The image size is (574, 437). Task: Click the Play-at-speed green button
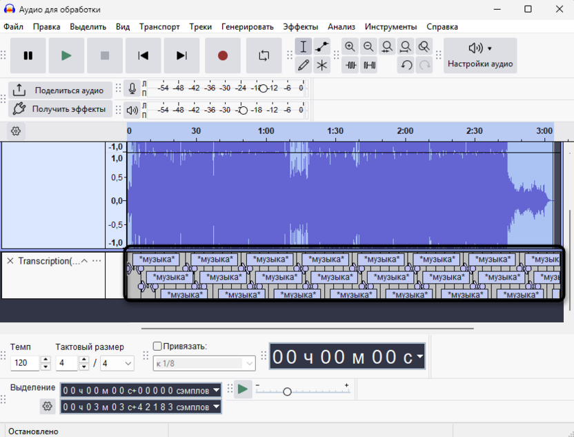pyautogui.click(x=243, y=389)
